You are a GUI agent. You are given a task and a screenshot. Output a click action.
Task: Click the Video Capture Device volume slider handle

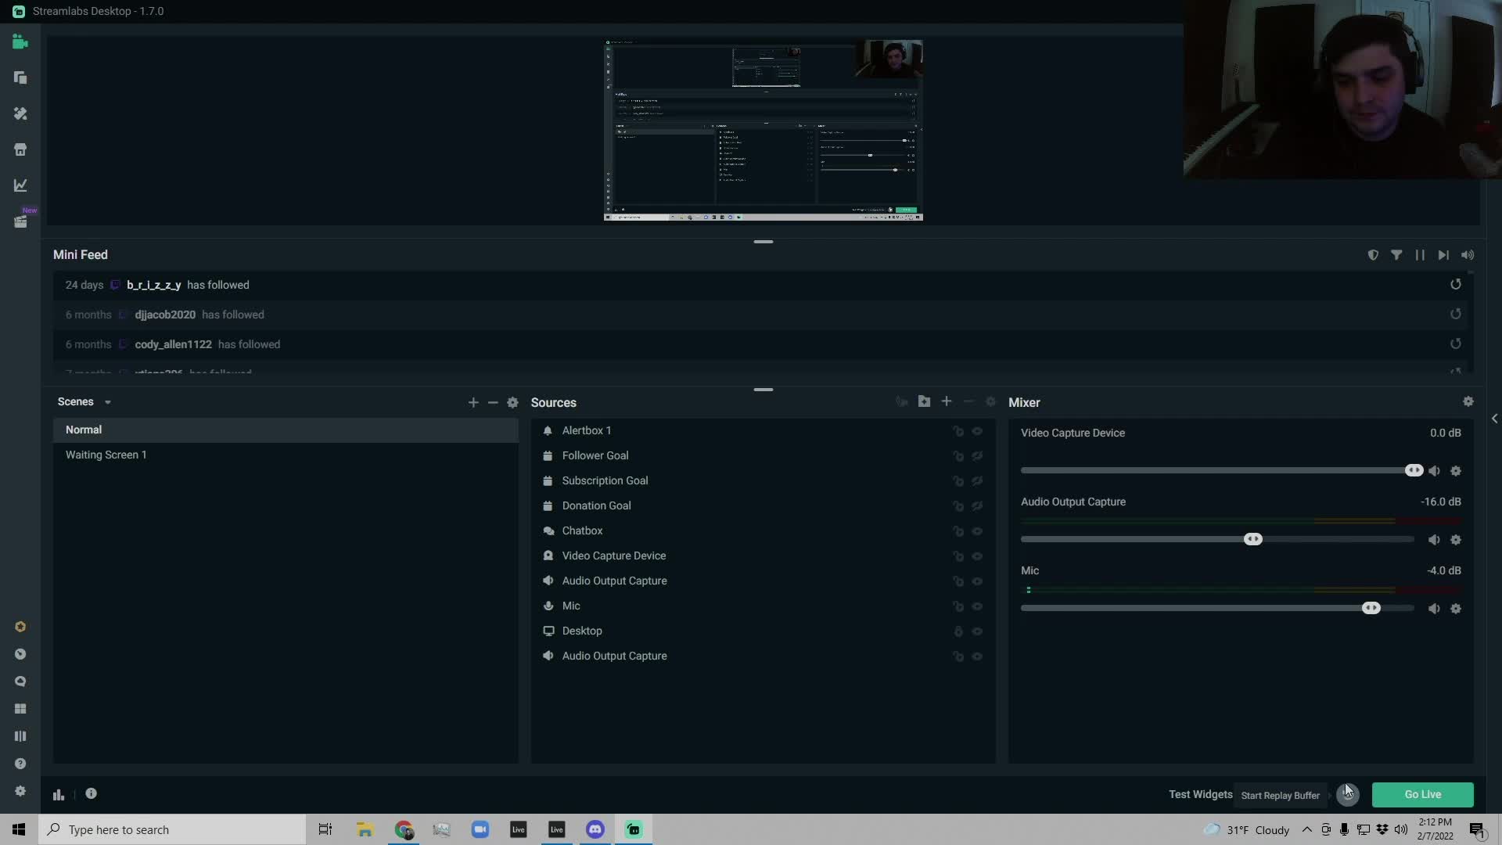1414,470
